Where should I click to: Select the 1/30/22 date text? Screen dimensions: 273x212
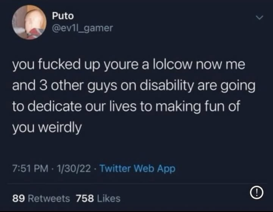coord(74,168)
